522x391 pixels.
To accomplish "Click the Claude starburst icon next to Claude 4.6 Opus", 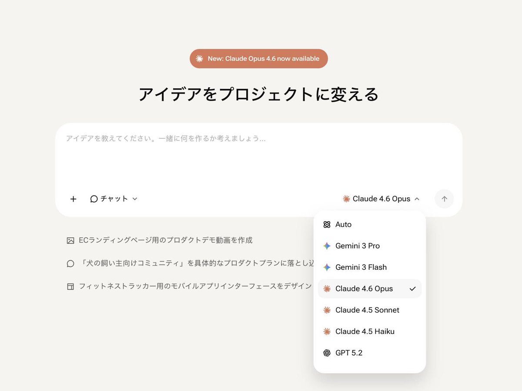I will click(346, 199).
